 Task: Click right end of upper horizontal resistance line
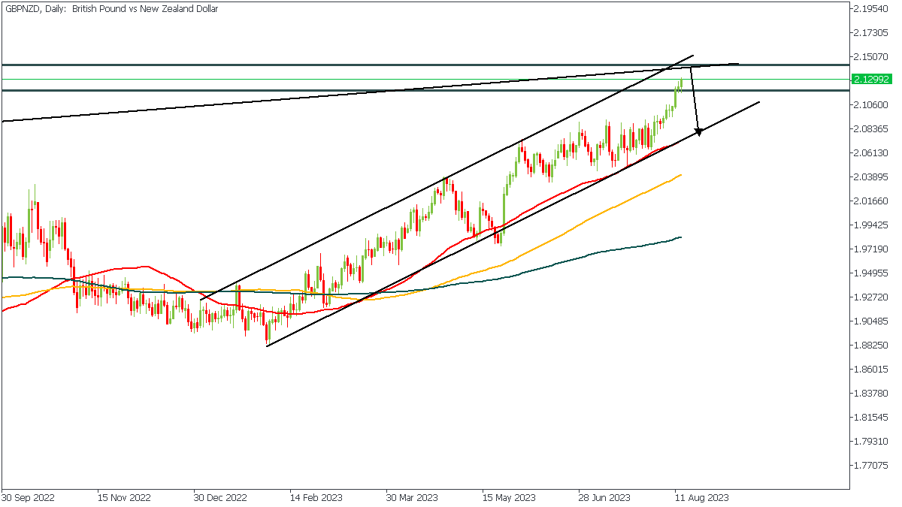point(848,65)
